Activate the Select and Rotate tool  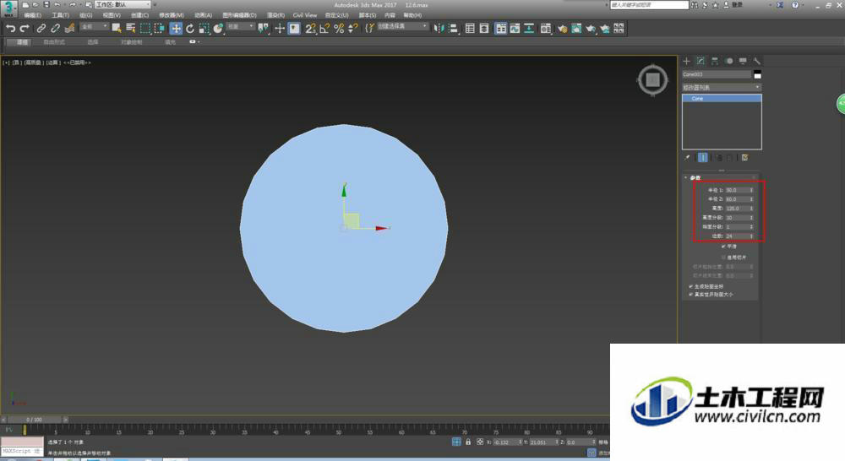point(189,29)
